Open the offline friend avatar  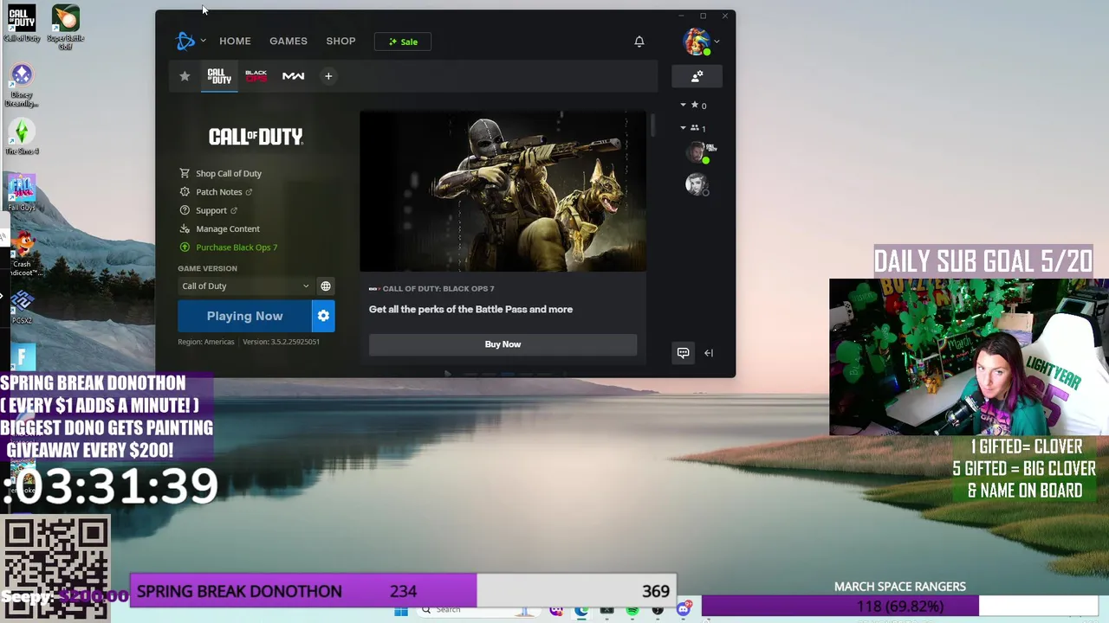(697, 183)
